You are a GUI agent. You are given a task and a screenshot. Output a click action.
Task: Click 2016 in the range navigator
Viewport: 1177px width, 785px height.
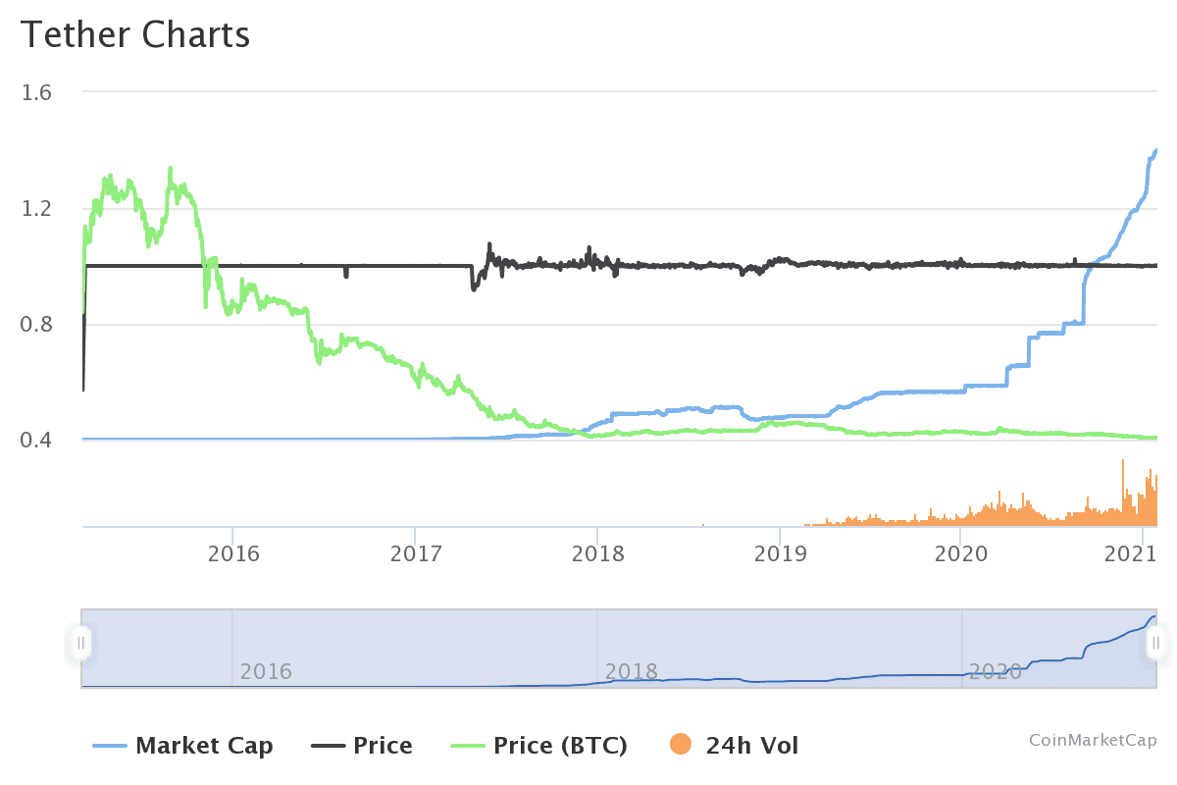tap(266, 672)
